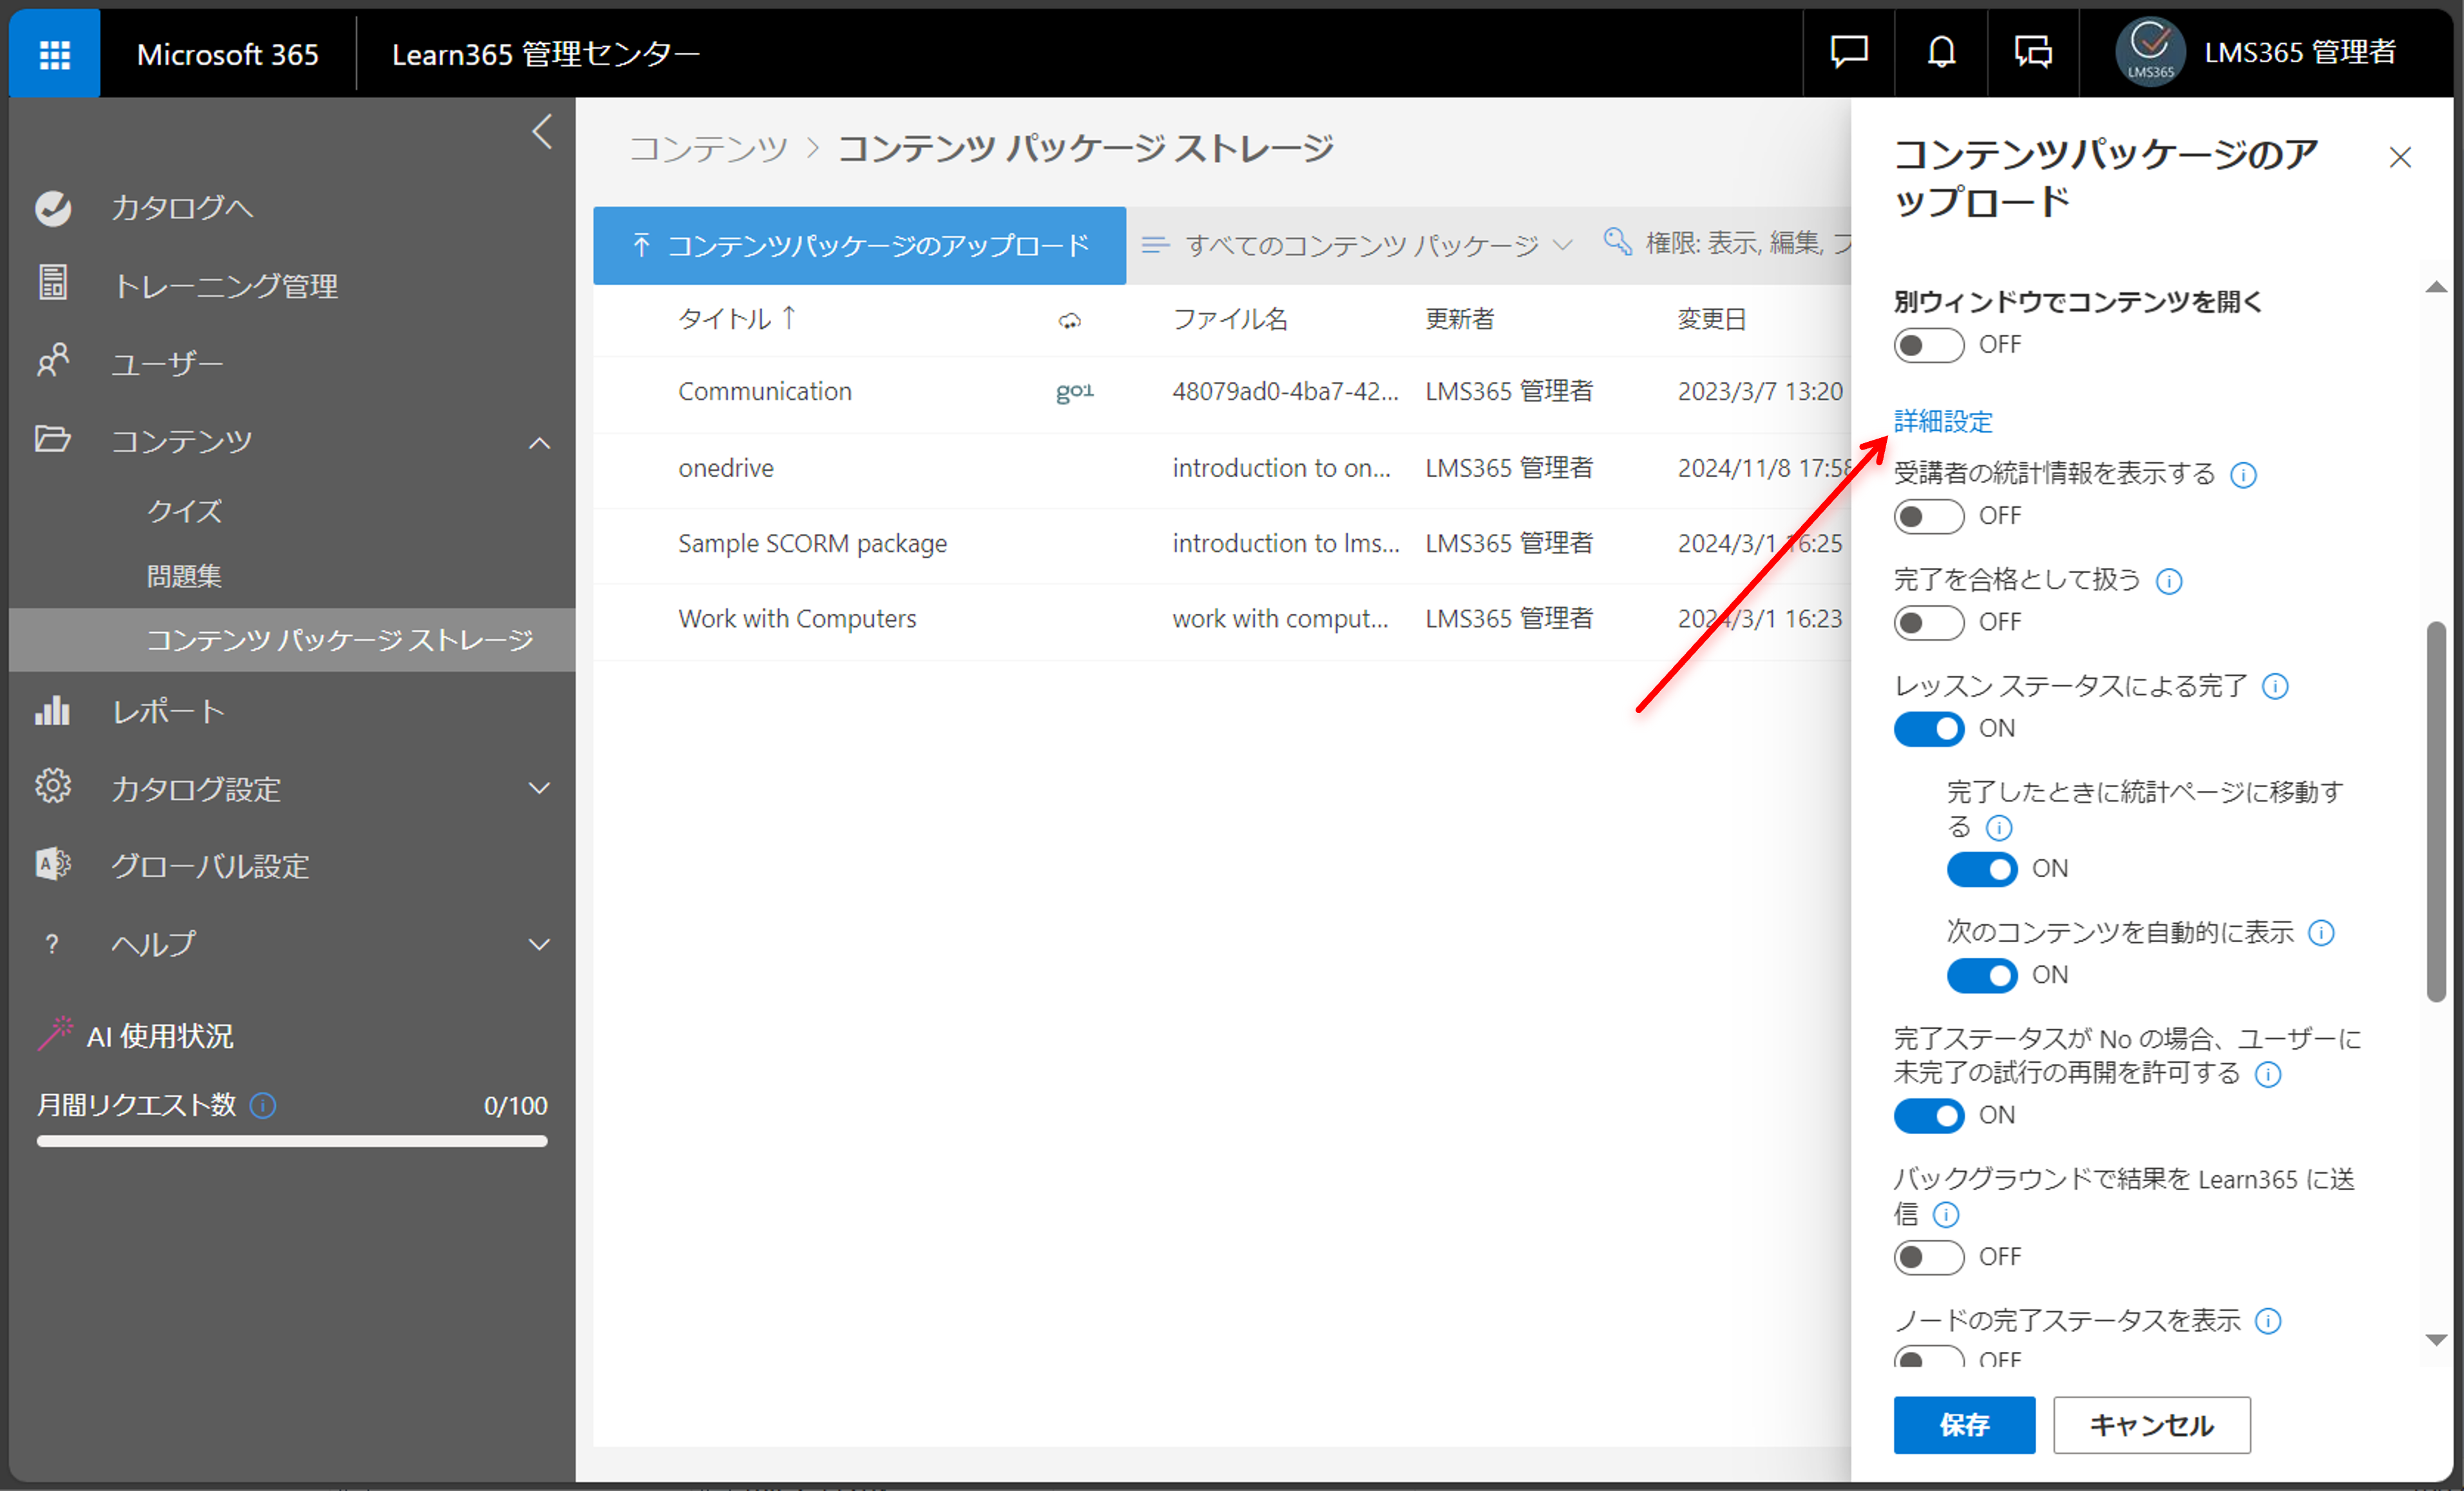The height and width of the screenshot is (1491, 2464).
Task: Click the トレーニング管理 icon
Action: pyautogui.click(x=53, y=283)
